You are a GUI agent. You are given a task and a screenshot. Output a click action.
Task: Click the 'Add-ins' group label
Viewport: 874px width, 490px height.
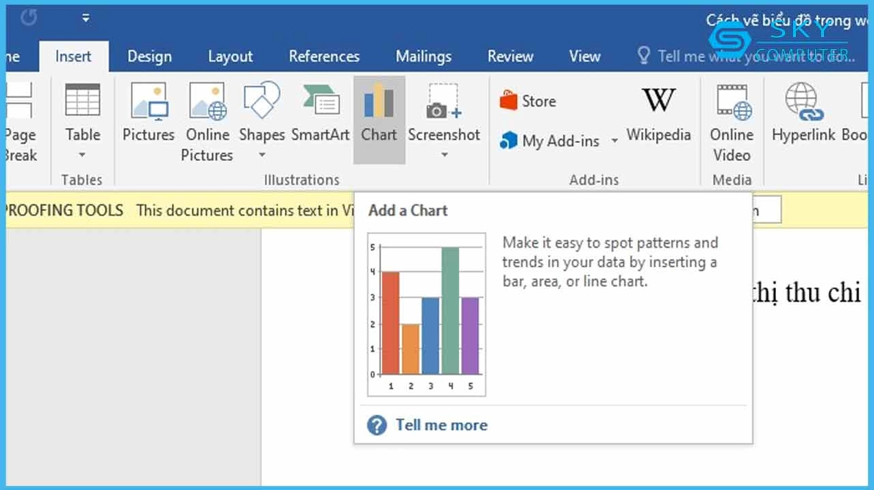click(594, 180)
